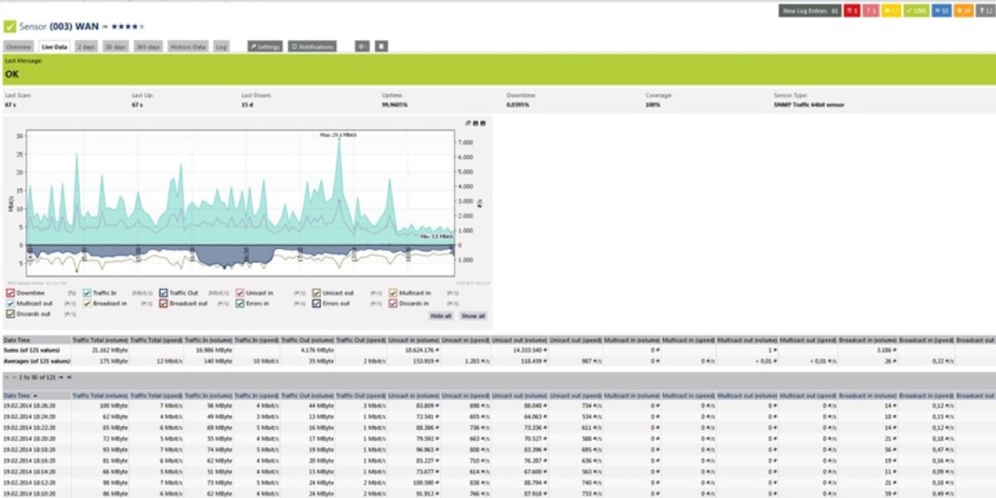Open the Notifications settings
This screenshot has height=498, width=996.
[312, 47]
